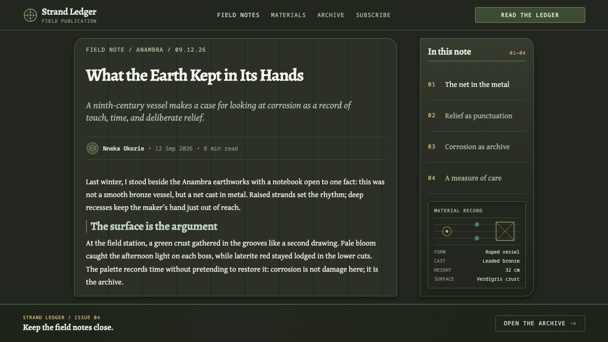This screenshot has height=342, width=608.
Task: Click the crossed square in Material Record diagram
Action: (505, 231)
